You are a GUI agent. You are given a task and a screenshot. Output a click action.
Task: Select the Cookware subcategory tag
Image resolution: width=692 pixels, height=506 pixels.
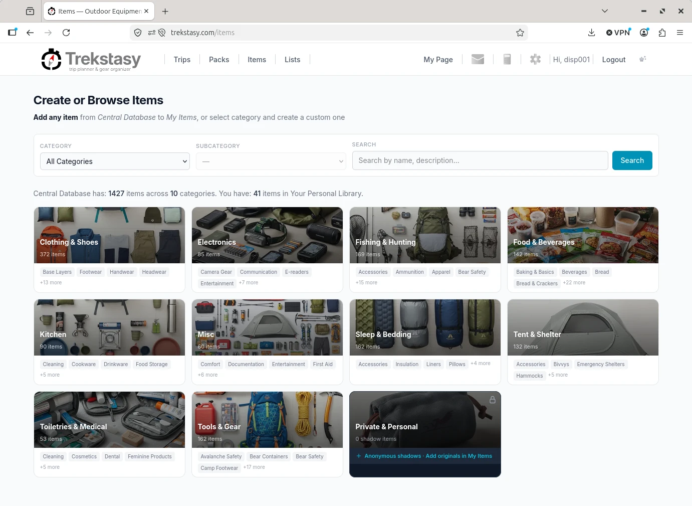84,364
